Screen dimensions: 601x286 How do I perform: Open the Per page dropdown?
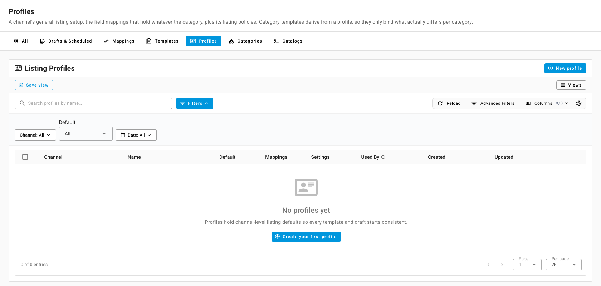click(564, 265)
